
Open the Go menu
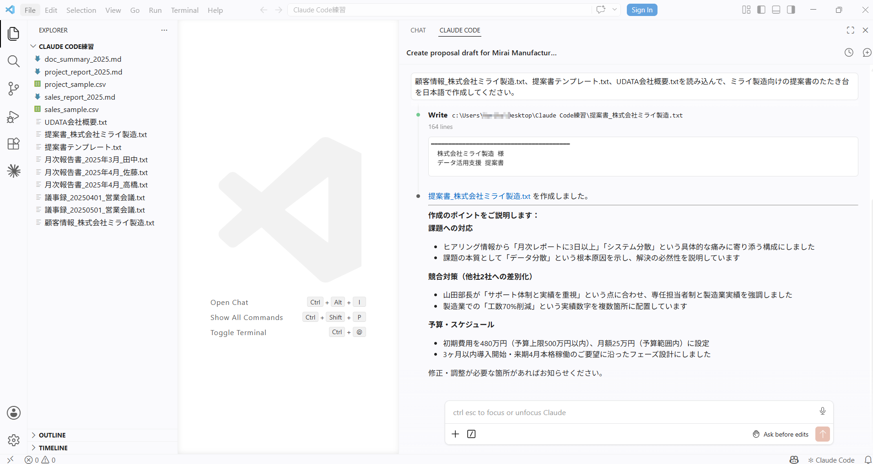click(135, 10)
